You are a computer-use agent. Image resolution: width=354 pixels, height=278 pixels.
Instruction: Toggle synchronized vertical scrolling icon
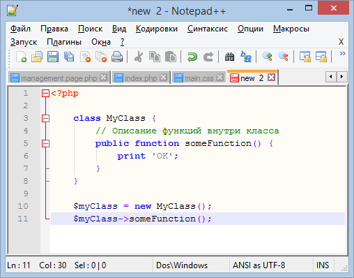[x=305, y=57]
